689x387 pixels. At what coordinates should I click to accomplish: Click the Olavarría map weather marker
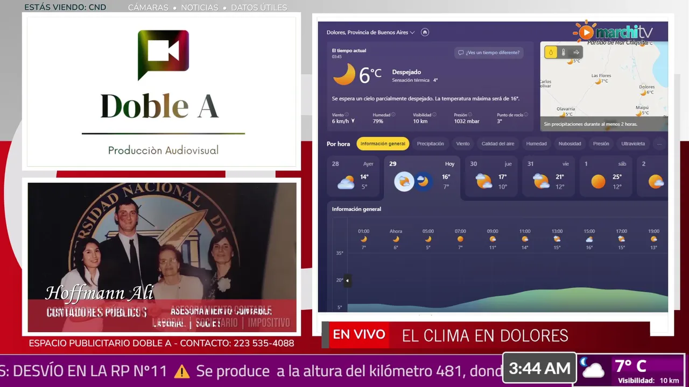[x=563, y=114]
